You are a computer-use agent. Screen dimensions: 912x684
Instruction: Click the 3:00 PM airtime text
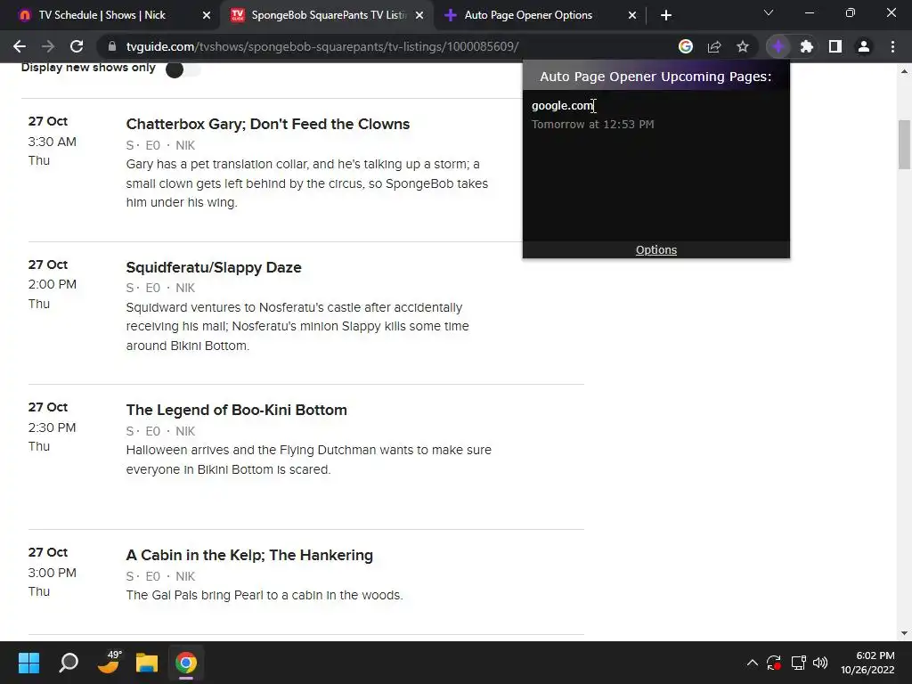(x=52, y=573)
